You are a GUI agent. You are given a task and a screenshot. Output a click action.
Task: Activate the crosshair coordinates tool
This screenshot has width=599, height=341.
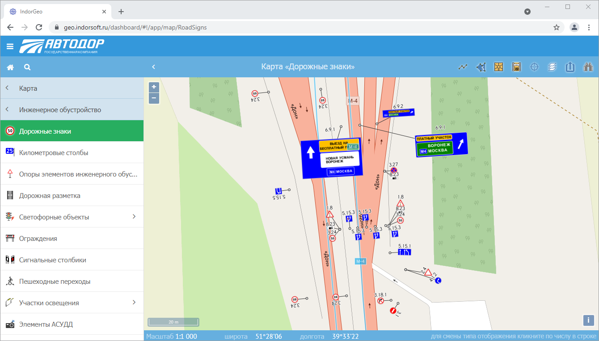point(534,67)
